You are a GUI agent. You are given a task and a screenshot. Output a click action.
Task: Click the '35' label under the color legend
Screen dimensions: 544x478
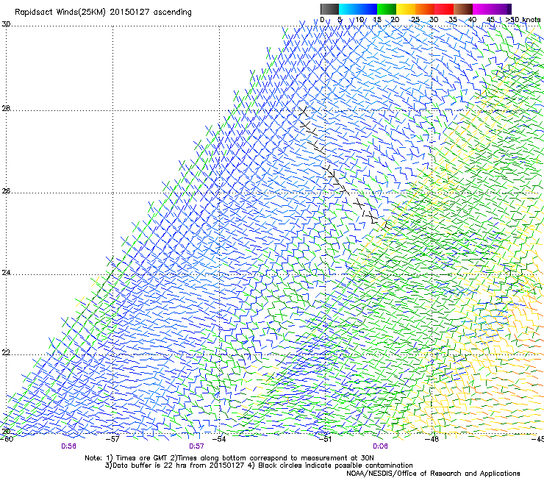453,20
